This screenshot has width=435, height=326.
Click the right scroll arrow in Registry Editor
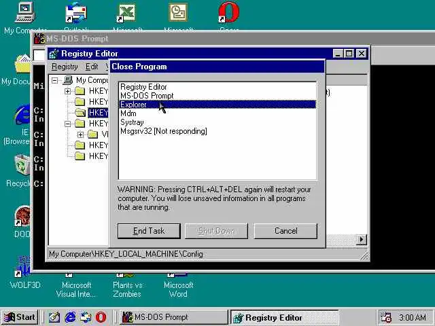coord(361,239)
